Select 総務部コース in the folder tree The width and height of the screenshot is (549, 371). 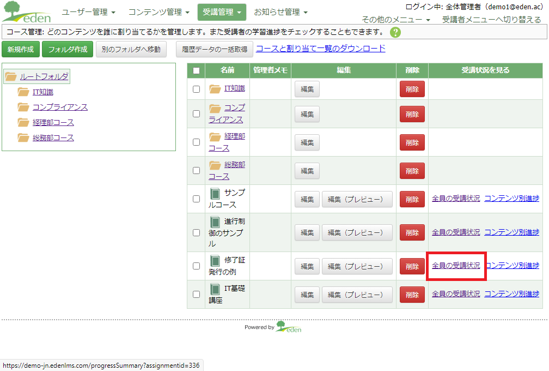click(53, 138)
